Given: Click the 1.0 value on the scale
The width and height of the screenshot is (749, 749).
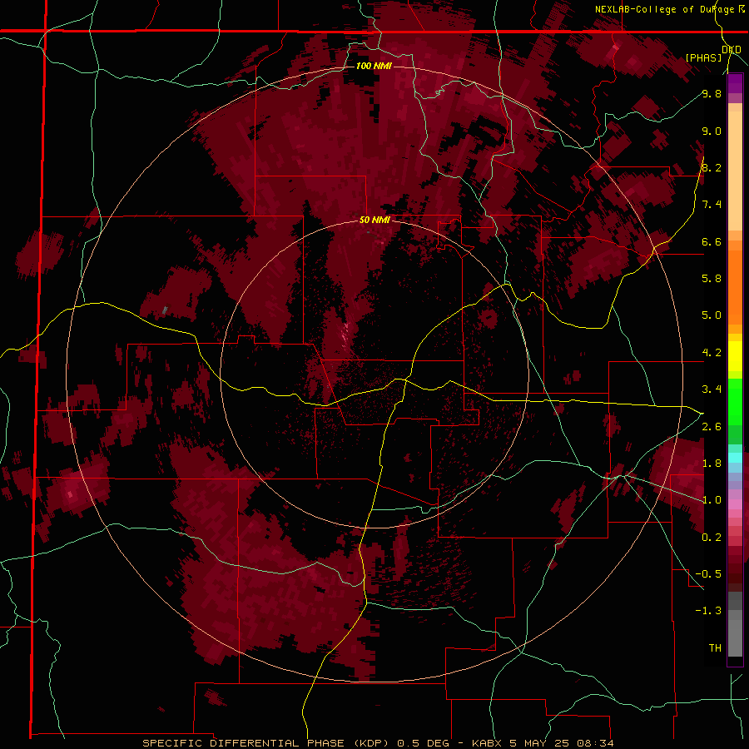Looking at the screenshot, I should (x=712, y=500).
